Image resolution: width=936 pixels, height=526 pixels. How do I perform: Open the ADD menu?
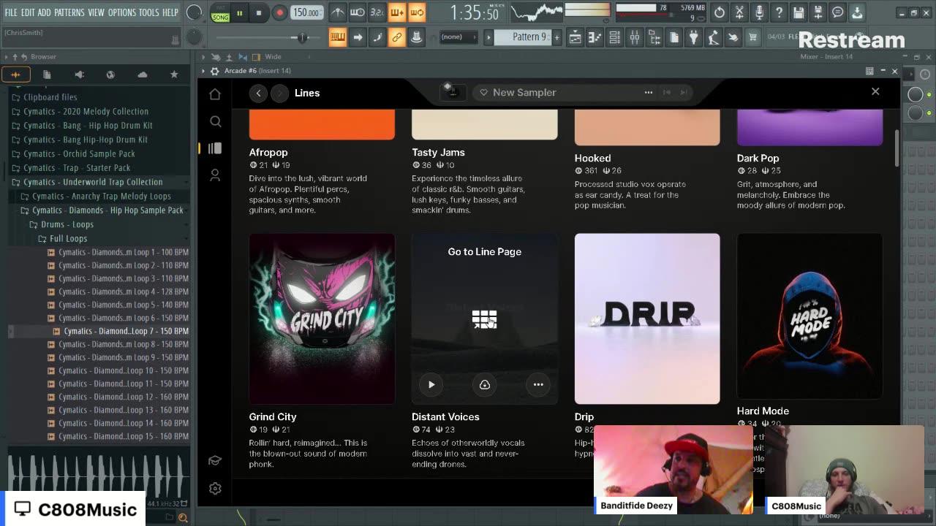tap(45, 12)
